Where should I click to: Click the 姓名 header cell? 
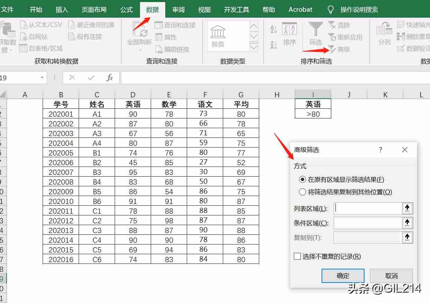point(97,104)
